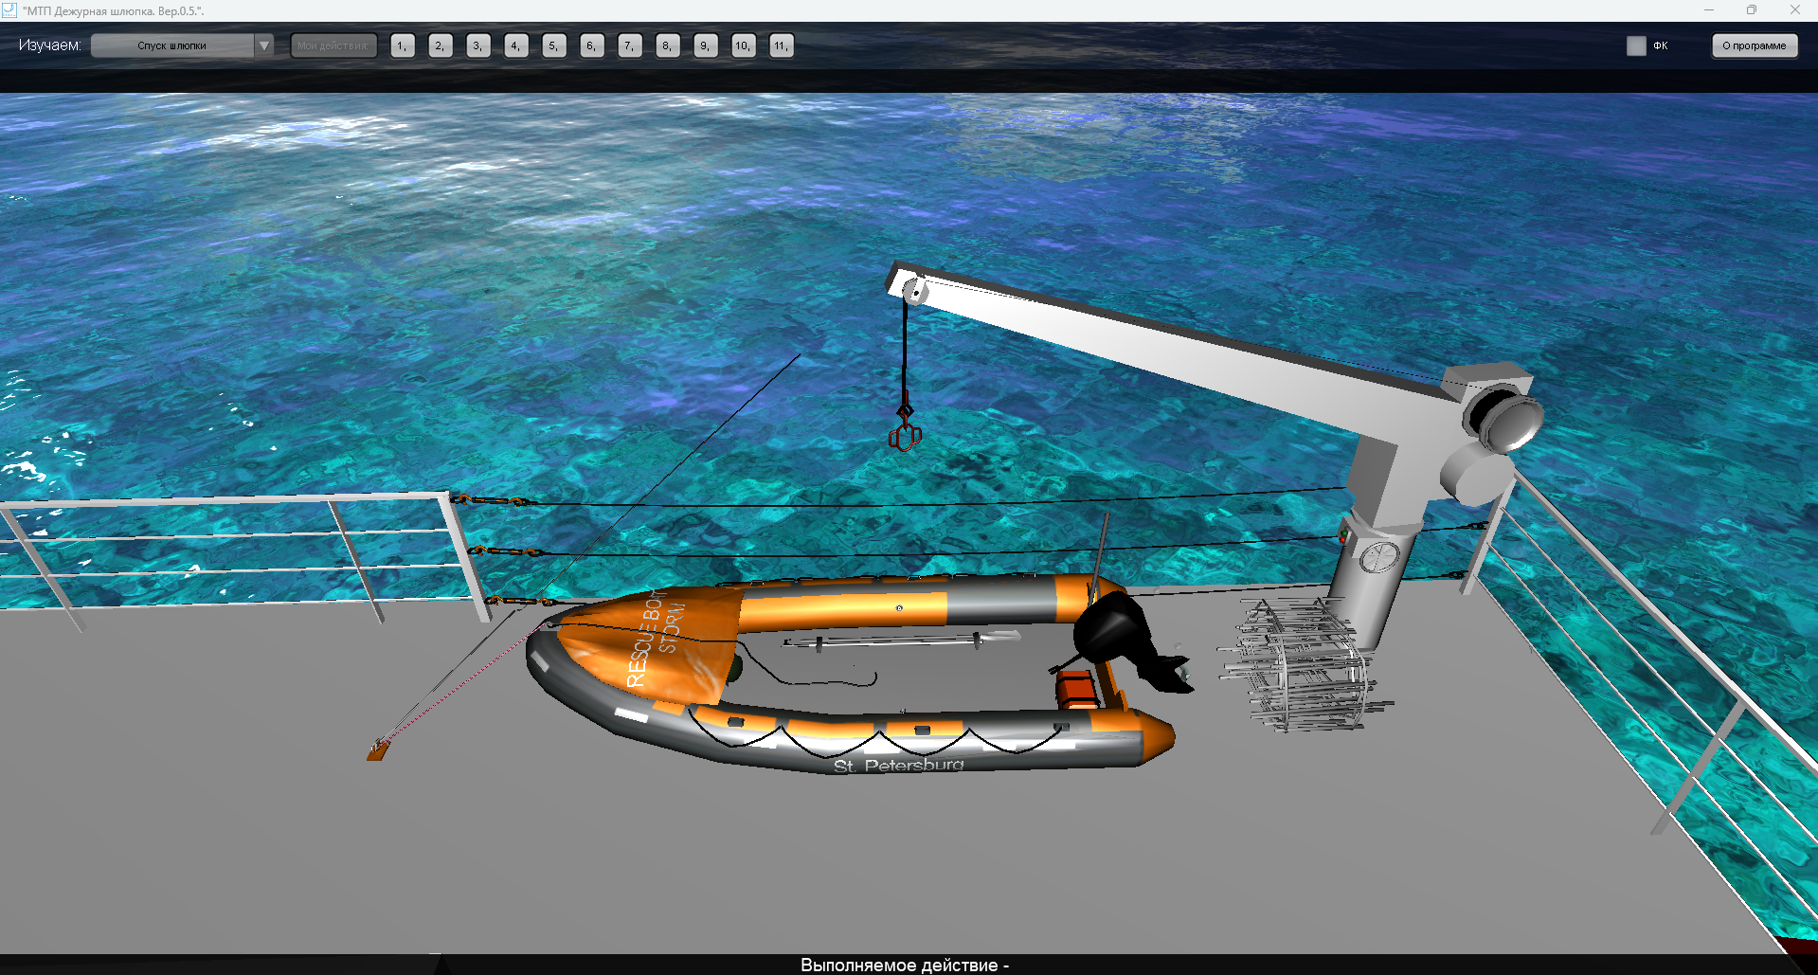The image size is (1818, 975).
Task: Click the numbered button 5
Action: pyautogui.click(x=553, y=45)
